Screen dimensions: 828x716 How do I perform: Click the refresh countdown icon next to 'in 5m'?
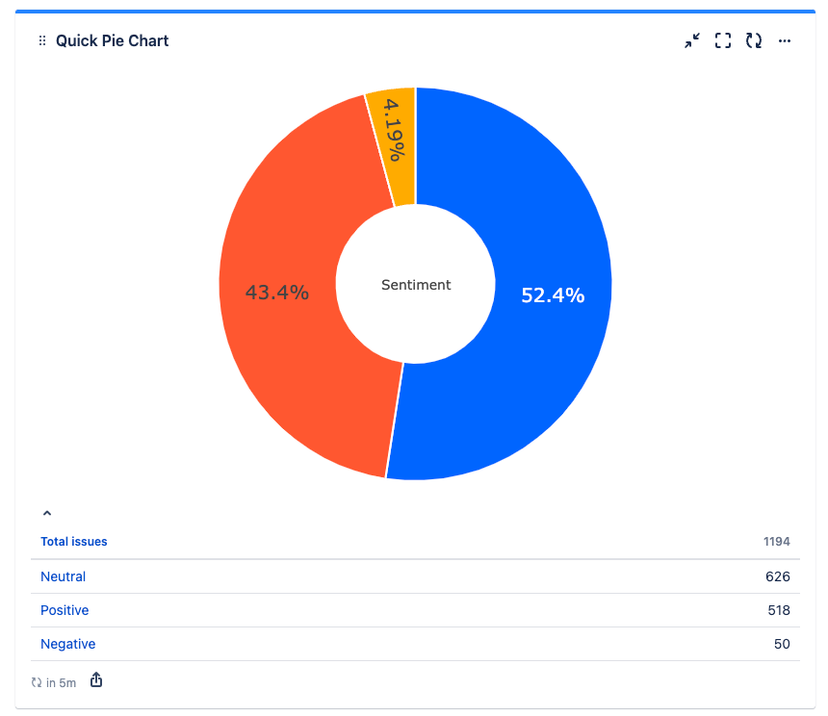(35, 681)
